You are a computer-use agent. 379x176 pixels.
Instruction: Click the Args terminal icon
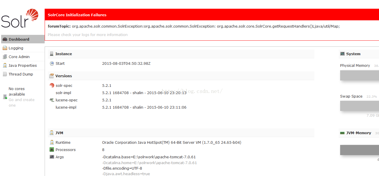point(52,157)
